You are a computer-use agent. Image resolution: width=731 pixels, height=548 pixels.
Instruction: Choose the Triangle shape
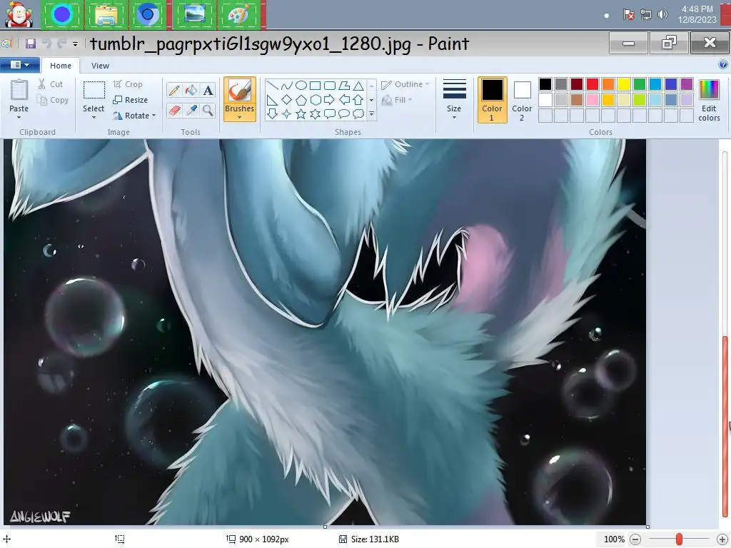point(358,86)
